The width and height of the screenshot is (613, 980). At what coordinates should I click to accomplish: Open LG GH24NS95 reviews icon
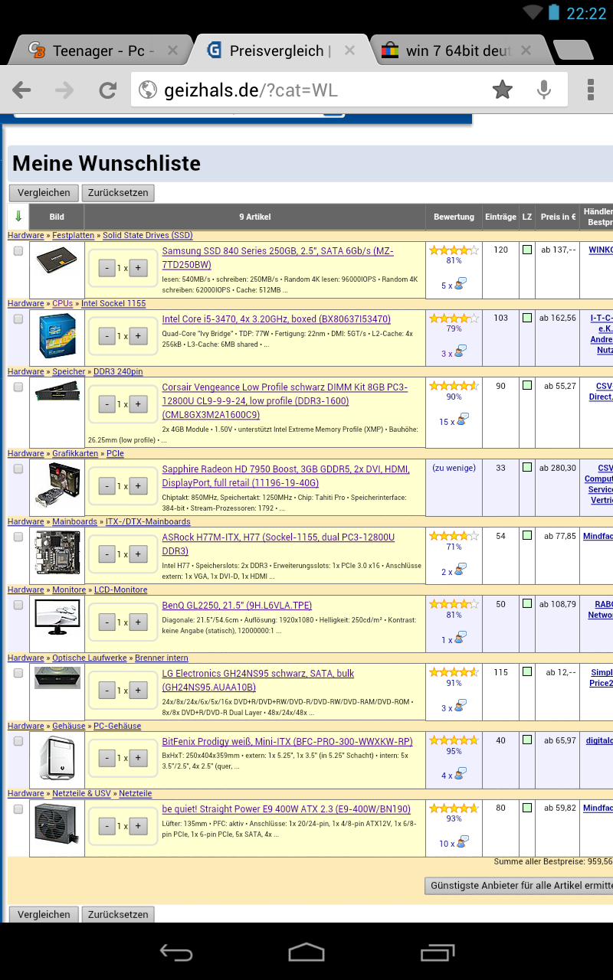[459, 707]
